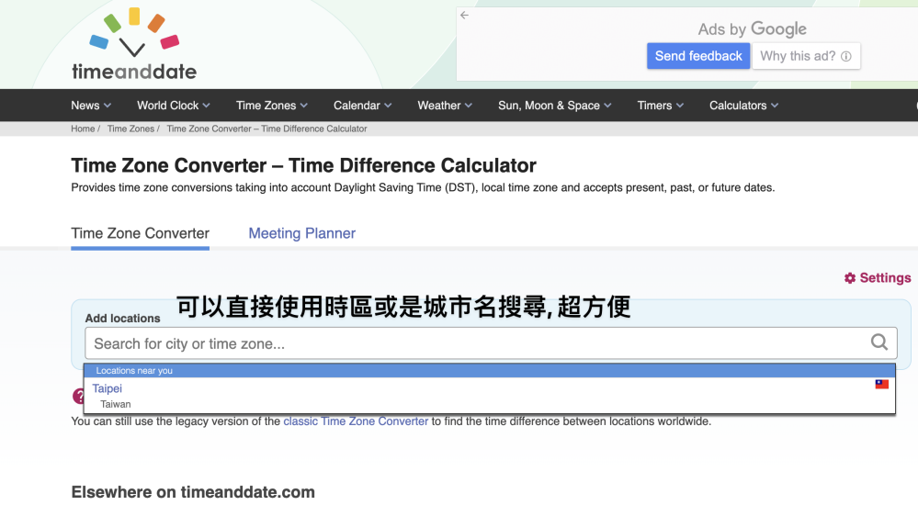Click the Why this ad? button
The height and width of the screenshot is (505, 918).
click(x=806, y=56)
